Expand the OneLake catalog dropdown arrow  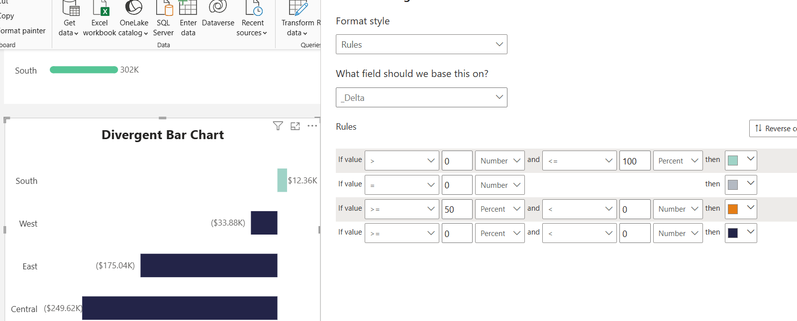[x=146, y=34]
